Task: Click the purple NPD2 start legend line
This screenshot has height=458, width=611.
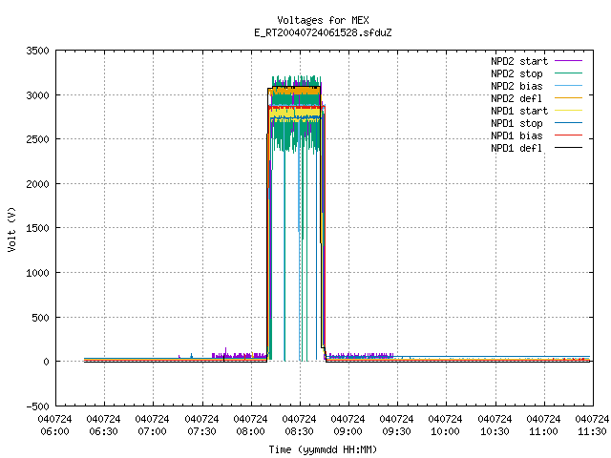Action: click(569, 61)
